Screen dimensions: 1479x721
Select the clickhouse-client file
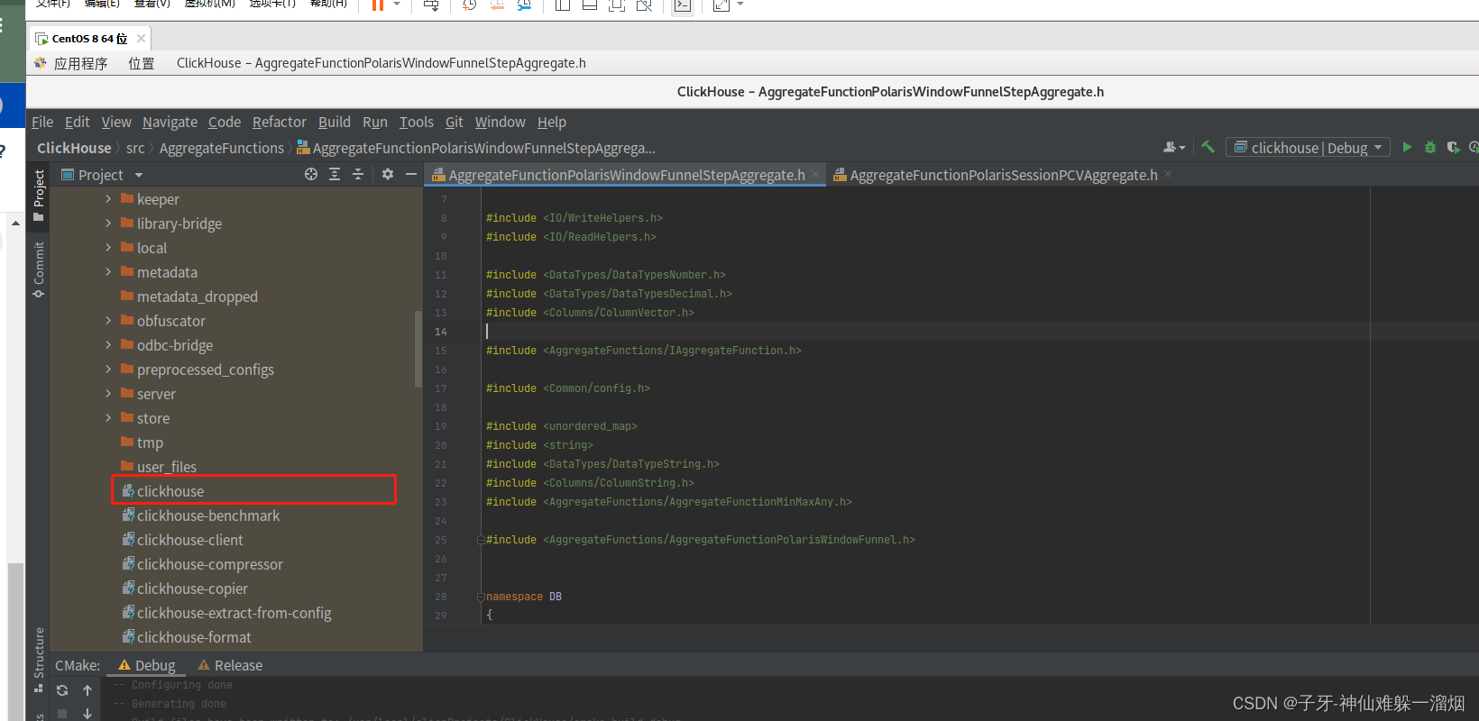click(x=182, y=540)
